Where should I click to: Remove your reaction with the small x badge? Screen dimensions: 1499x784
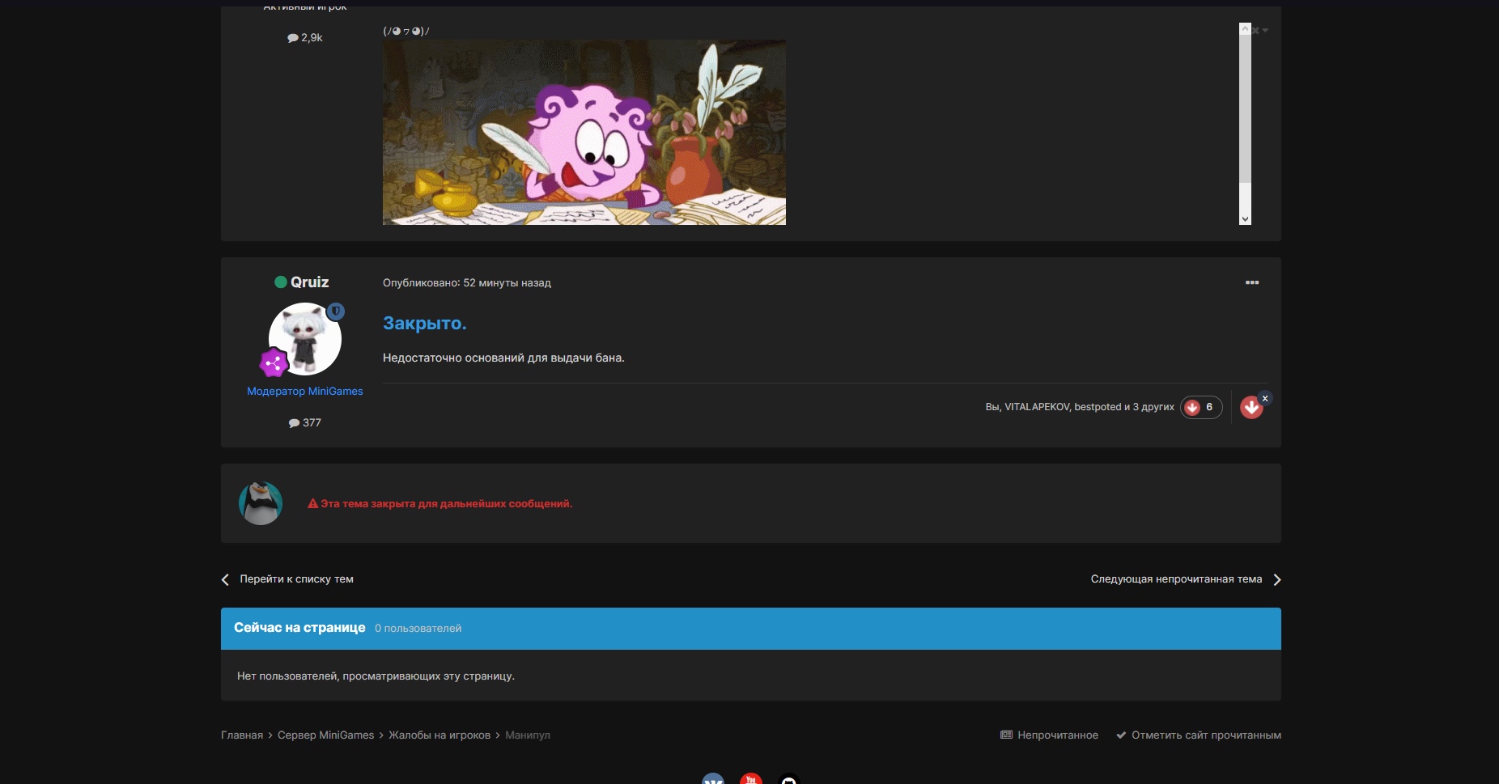pos(1265,398)
